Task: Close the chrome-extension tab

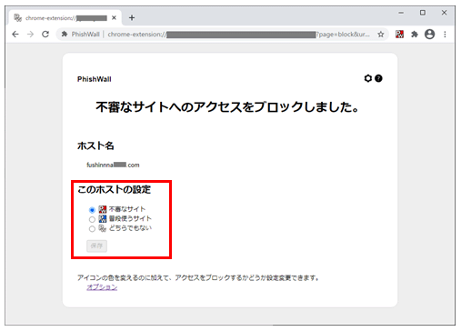Action: [x=114, y=18]
